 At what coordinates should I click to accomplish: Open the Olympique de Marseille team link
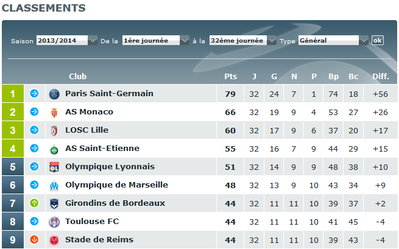click(116, 185)
